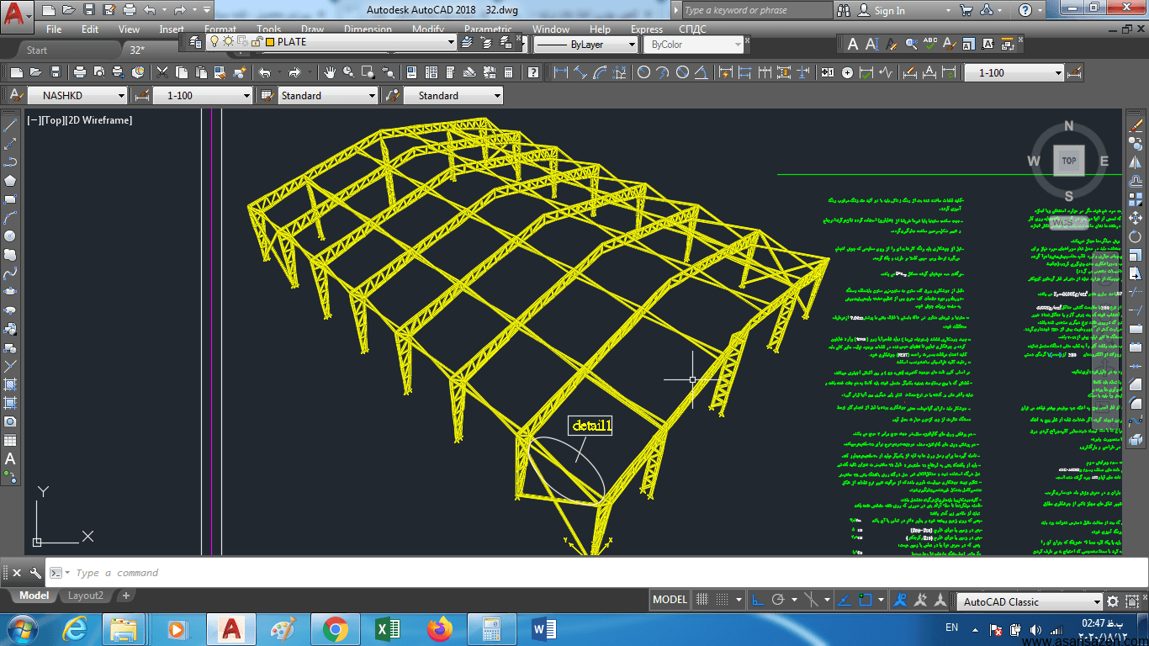Click the MODEL space status button
The image size is (1149, 646).
click(x=670, y=600)
